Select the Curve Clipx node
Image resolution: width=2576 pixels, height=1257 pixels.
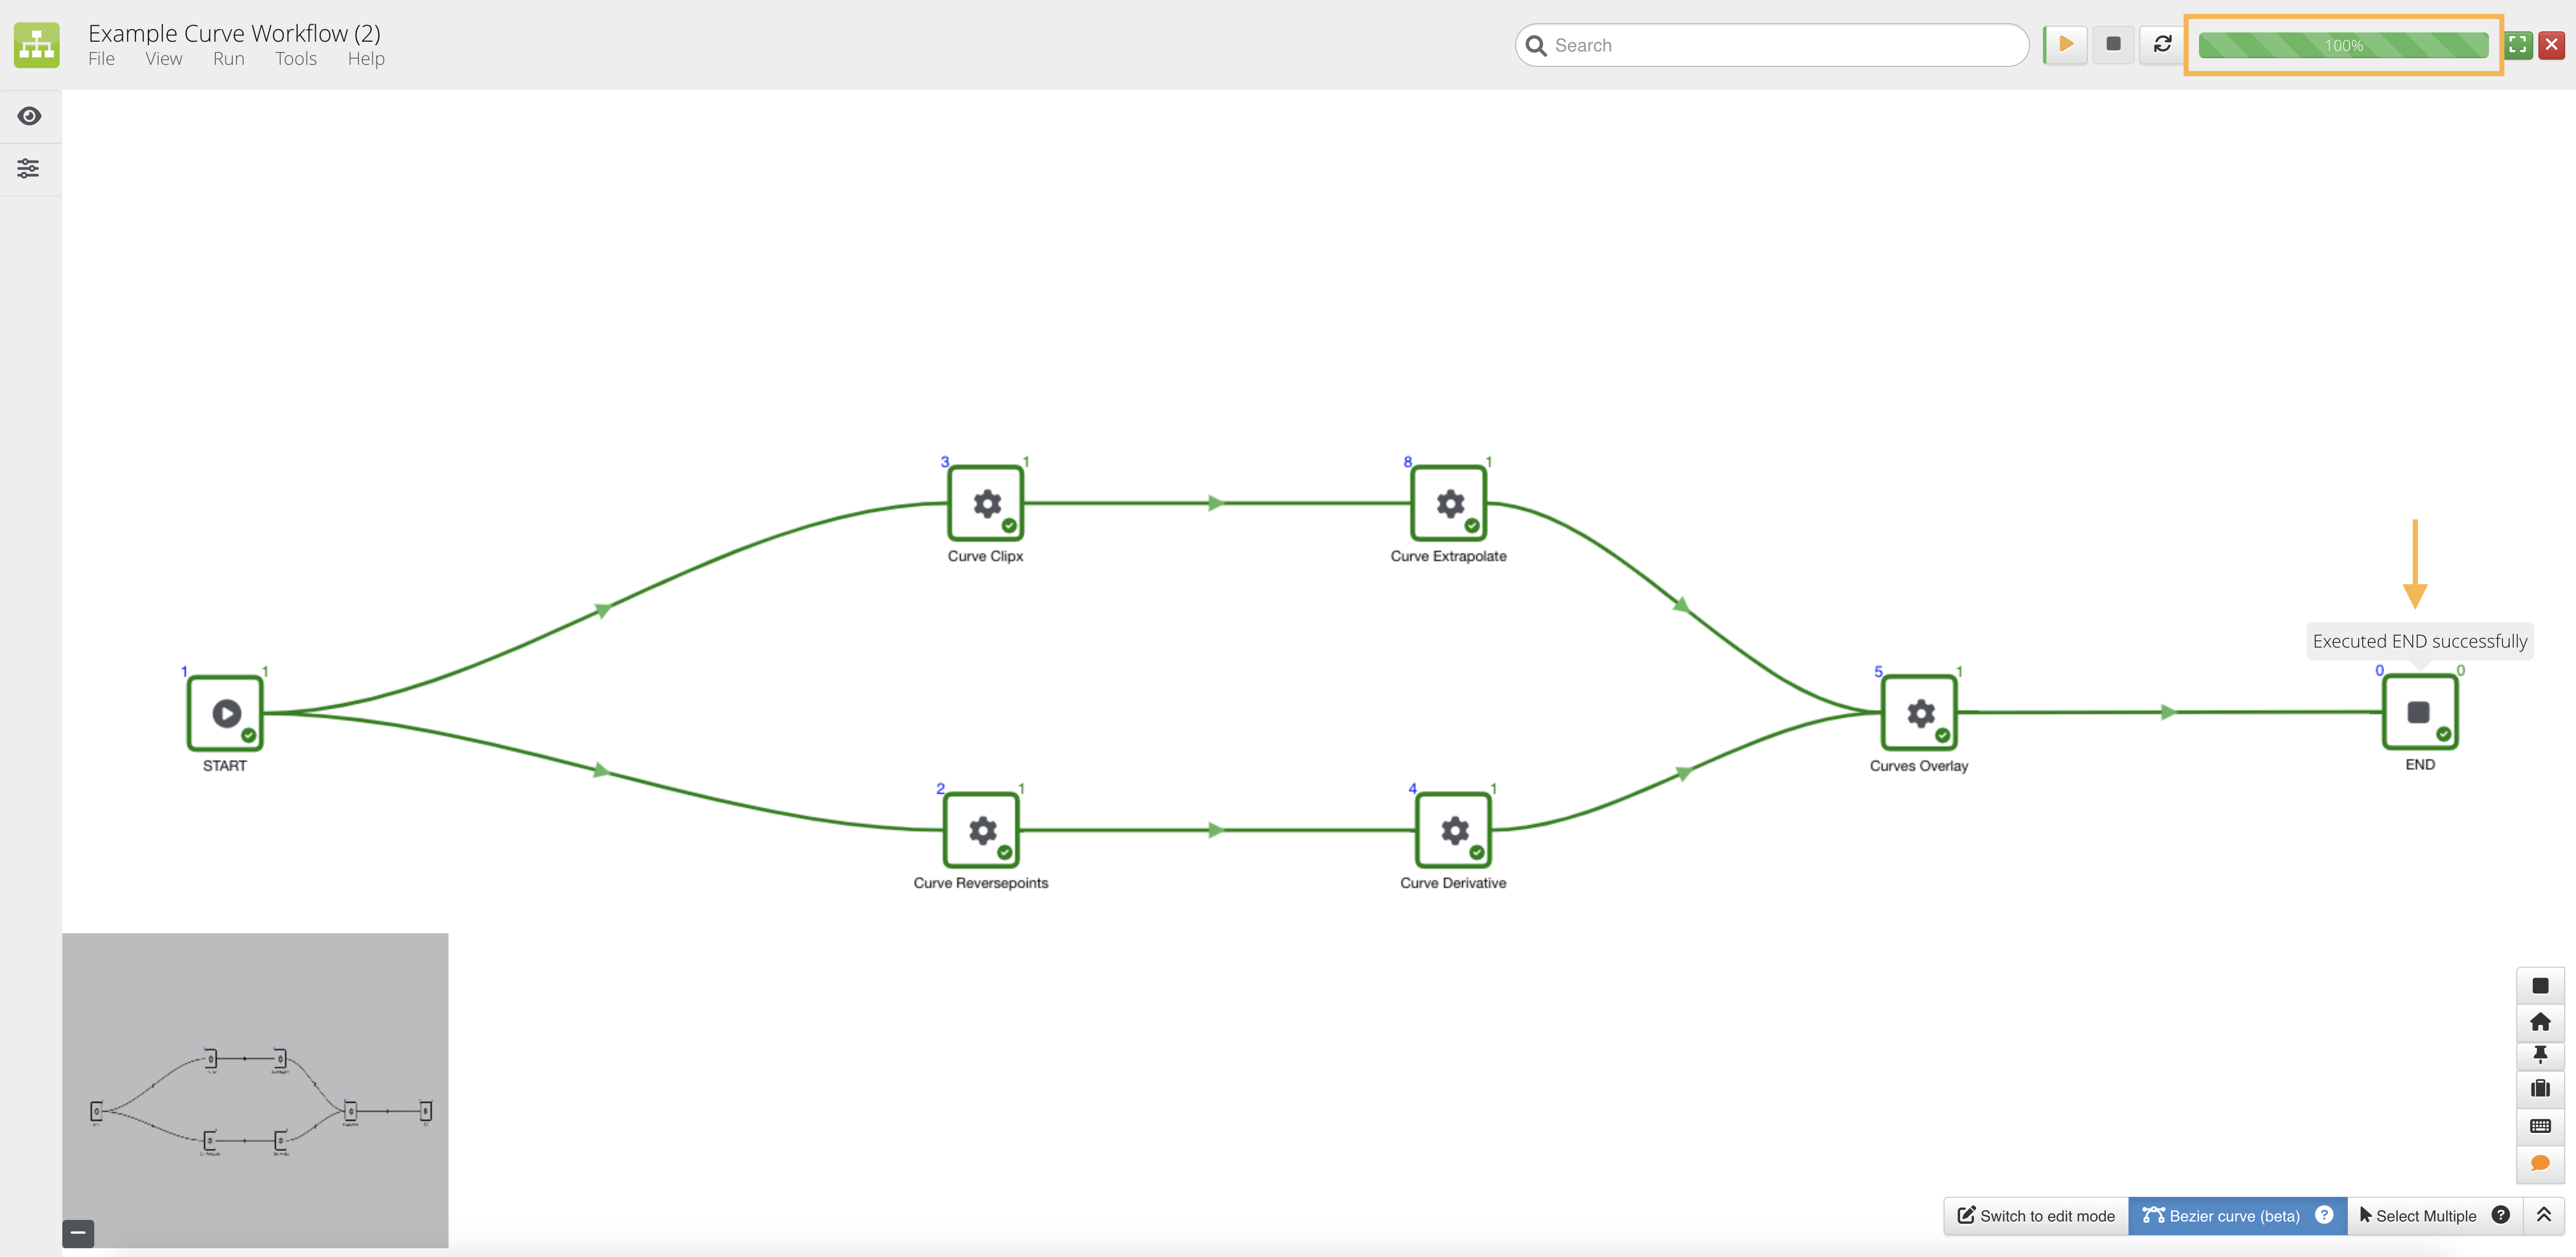(x=986, y=502)
